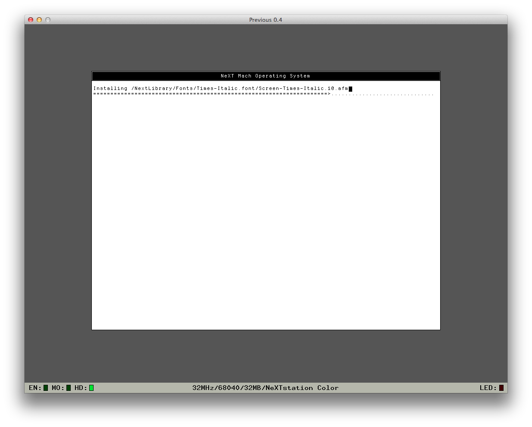
Task: Close the Previous 0.4 window
Action: coord(31,20)
